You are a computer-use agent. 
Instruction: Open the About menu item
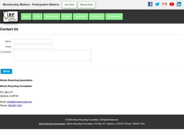point(37,17)
